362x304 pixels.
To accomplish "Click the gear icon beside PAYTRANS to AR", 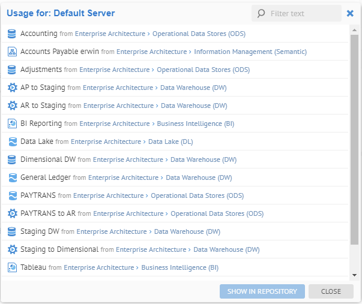I will tap(12, 214).
